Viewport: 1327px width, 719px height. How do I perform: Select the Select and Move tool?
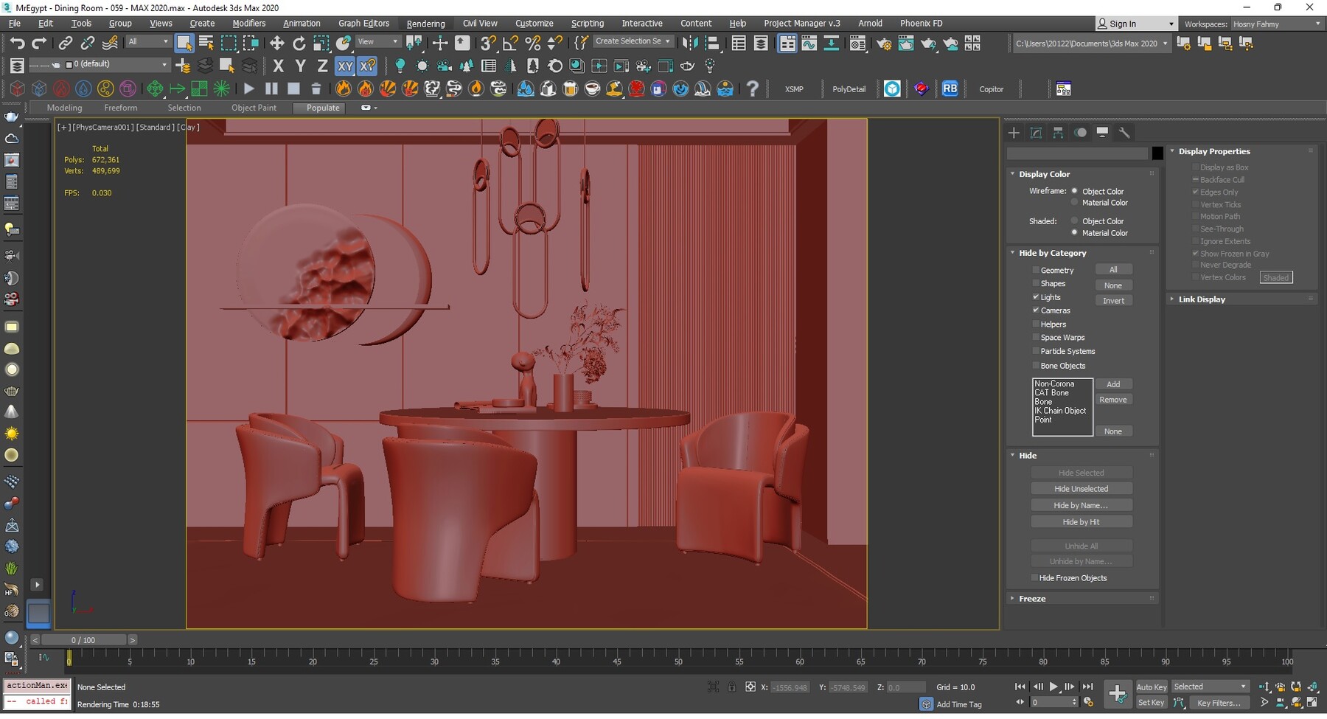click(277, 43)
